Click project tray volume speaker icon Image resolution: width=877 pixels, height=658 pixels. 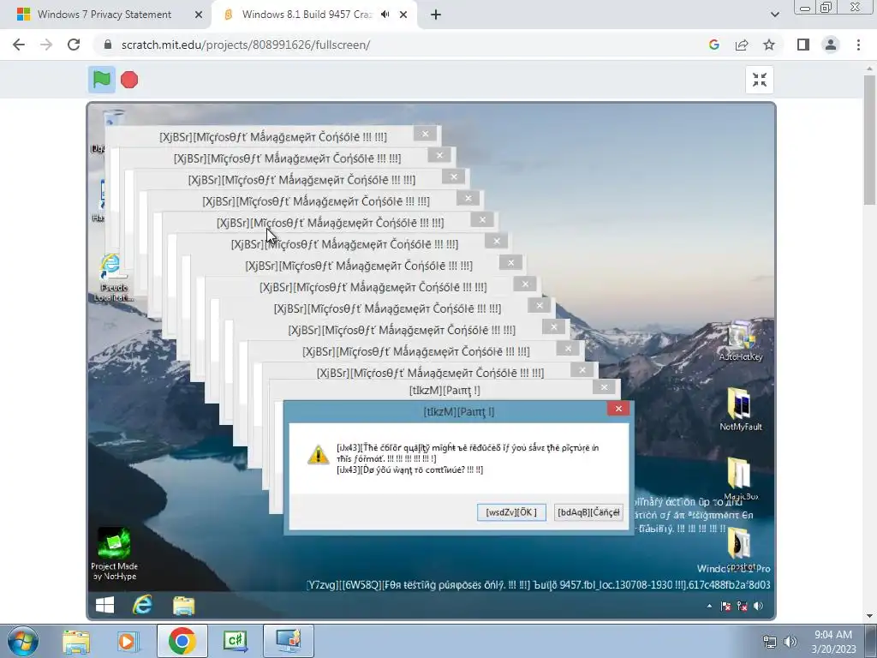(759, 606)
